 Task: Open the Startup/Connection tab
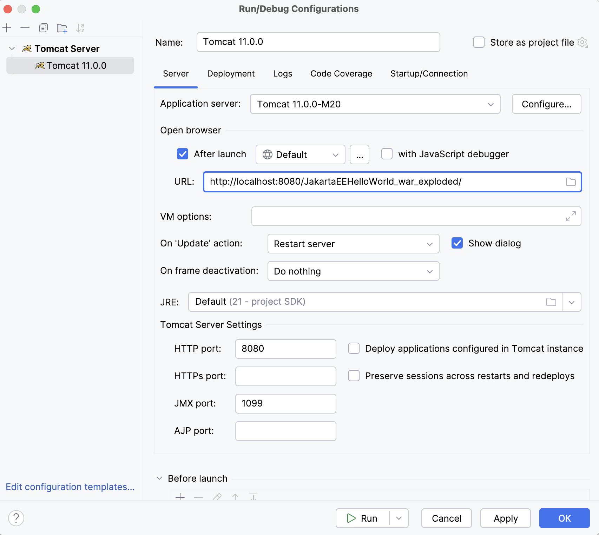429,74
